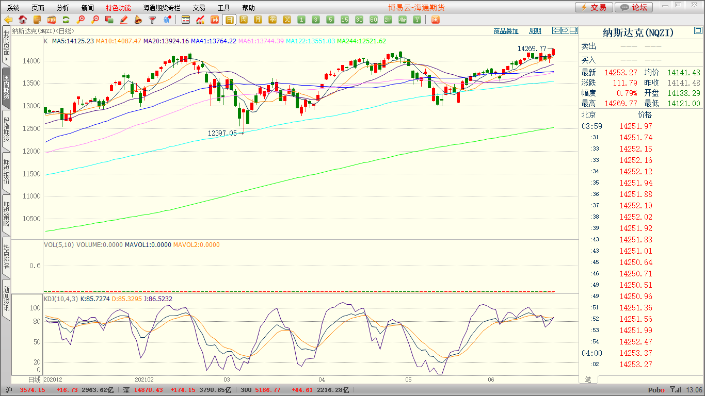Open the red window layout icon
Viewport: 705px width, 396px height.
(435, 20)
